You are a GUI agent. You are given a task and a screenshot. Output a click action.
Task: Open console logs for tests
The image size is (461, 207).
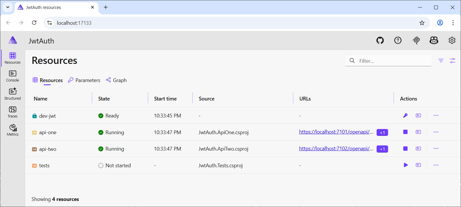(418, 165)
